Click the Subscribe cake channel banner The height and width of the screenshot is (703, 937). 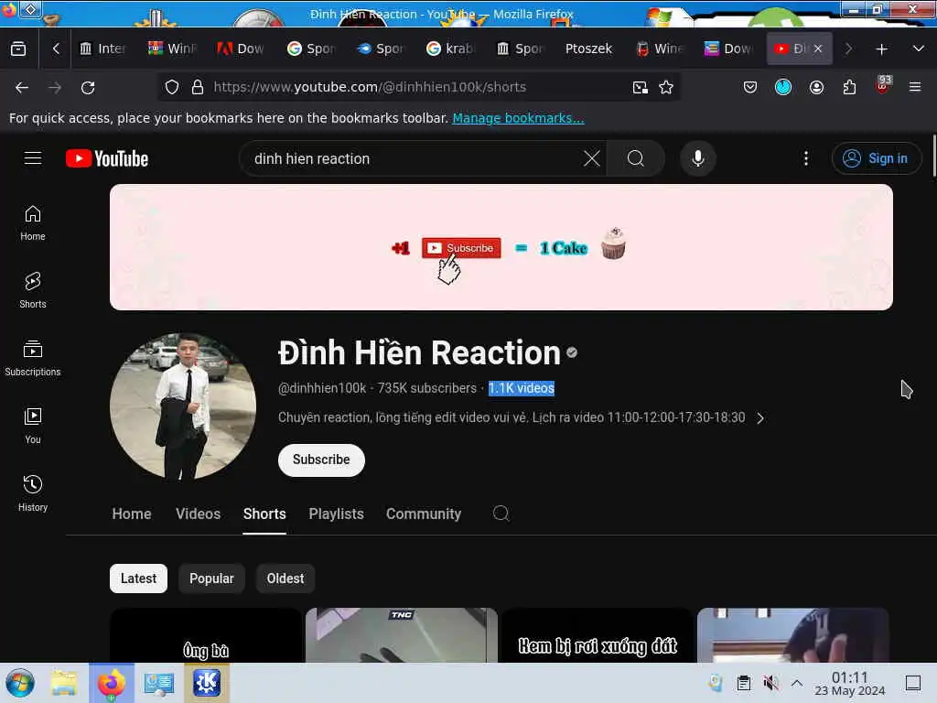coord(501,247)
